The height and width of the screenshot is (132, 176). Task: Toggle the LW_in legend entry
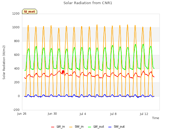58,127
